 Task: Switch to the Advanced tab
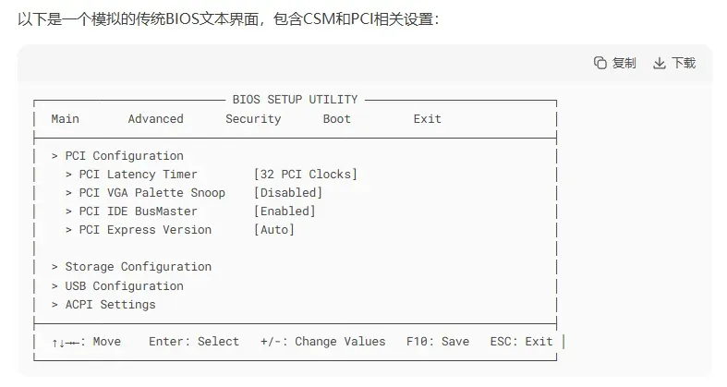point(155,119)
